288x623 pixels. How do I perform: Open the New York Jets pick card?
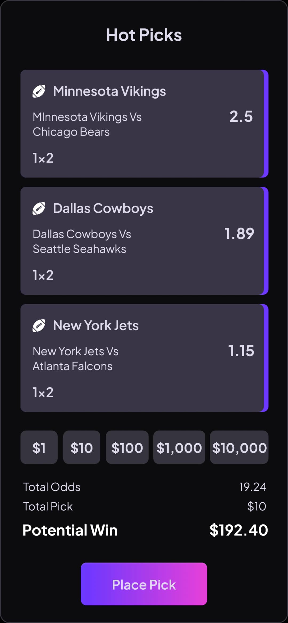[144, 358]
